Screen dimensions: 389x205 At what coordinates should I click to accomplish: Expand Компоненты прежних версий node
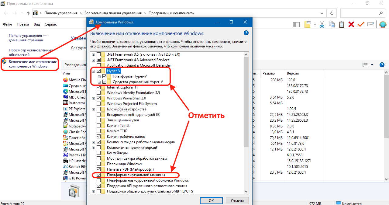(93, 148)
